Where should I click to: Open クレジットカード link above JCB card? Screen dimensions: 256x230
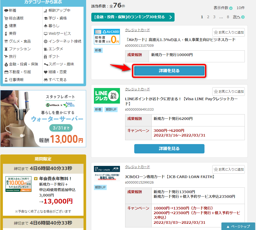point(137,167)
